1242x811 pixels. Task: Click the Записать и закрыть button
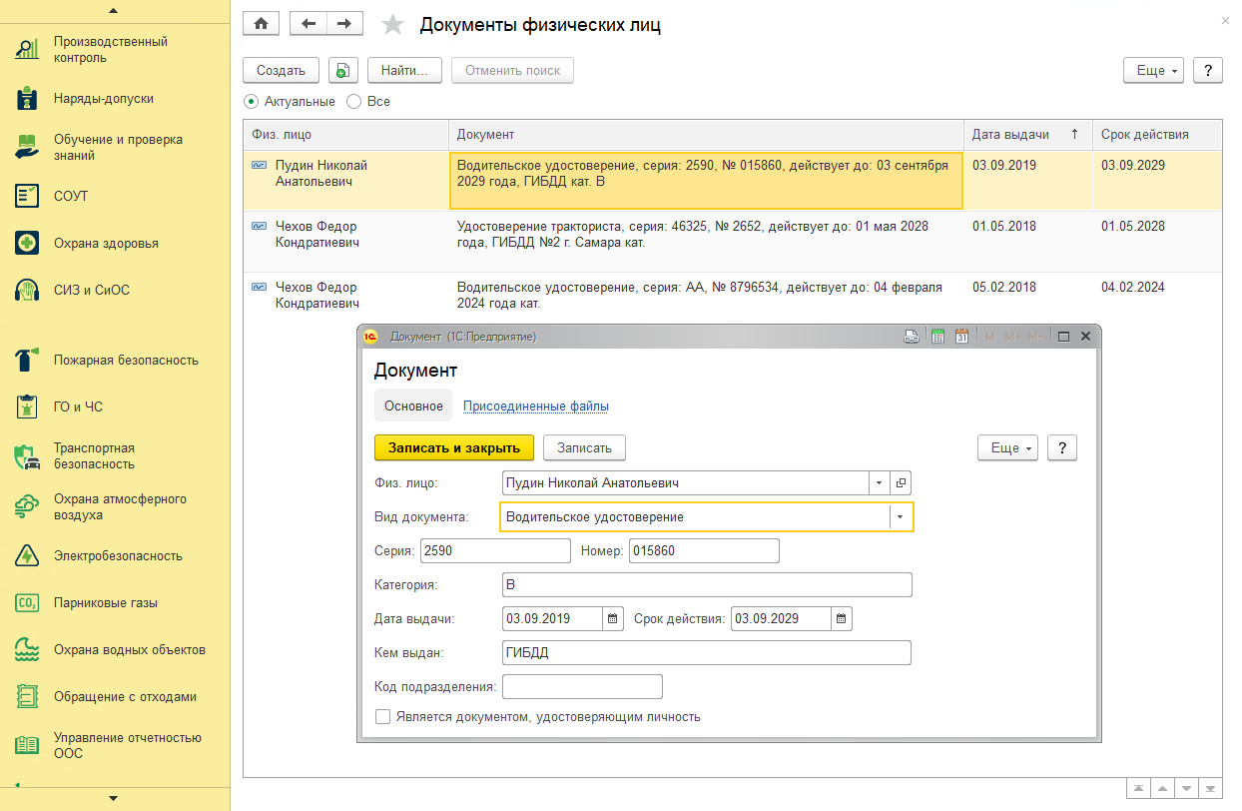454,448
